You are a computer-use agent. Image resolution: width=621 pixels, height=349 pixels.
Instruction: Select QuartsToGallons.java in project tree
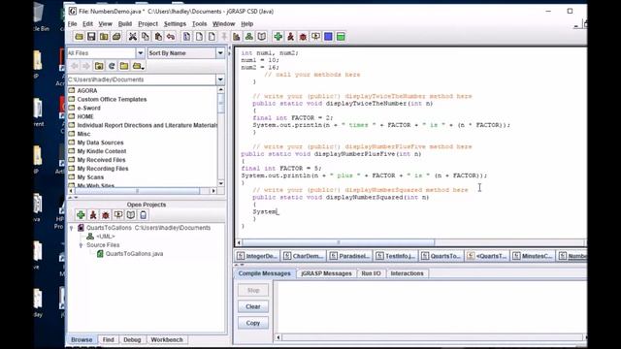[x=134, y=254]
